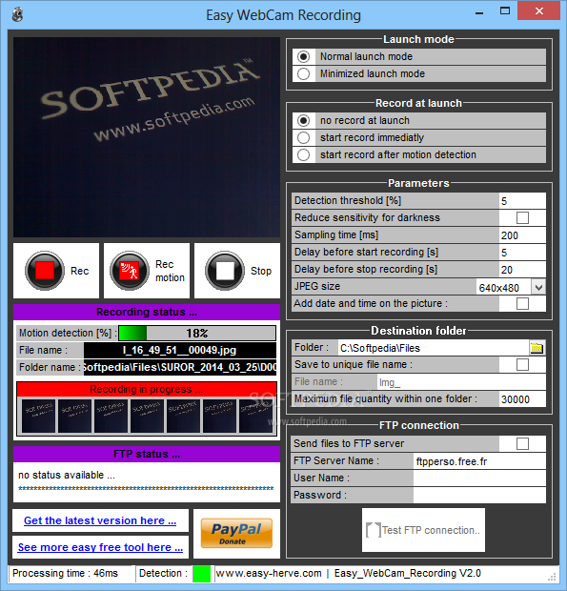Select the first recorded frame thumbnail
The image size is (567, 591).
[38, 416]
